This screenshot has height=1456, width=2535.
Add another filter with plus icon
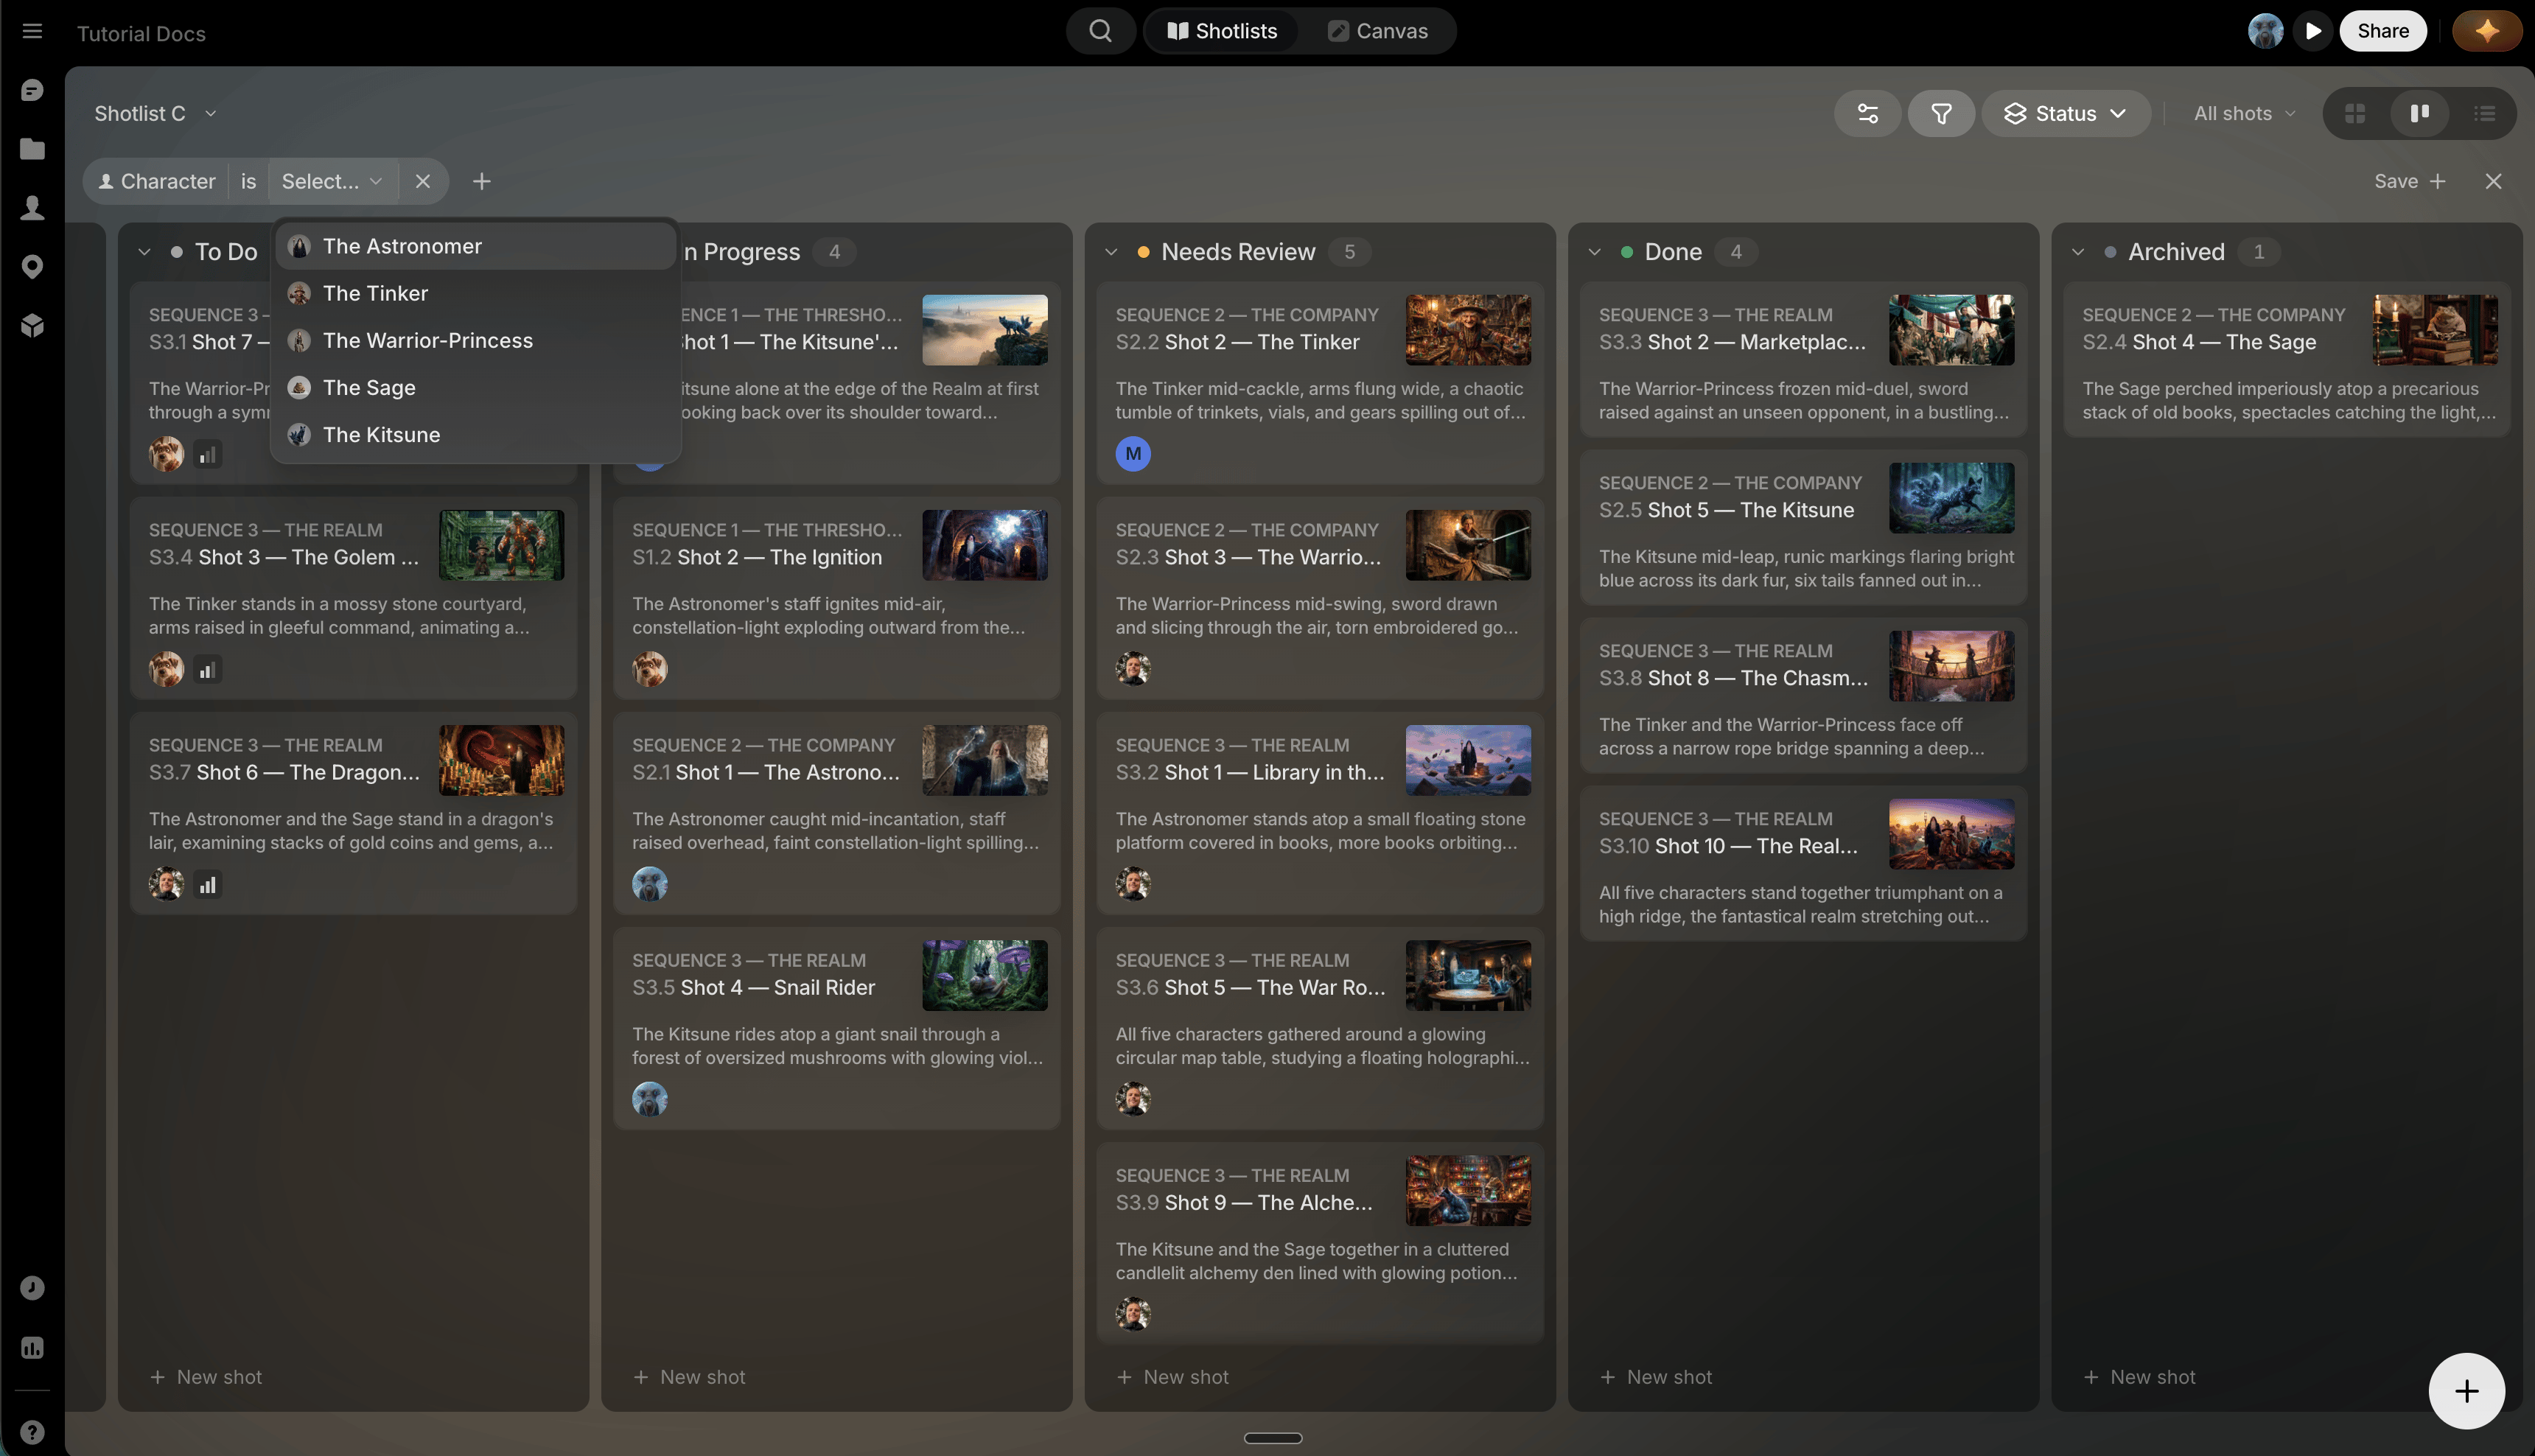pos(482,182)
